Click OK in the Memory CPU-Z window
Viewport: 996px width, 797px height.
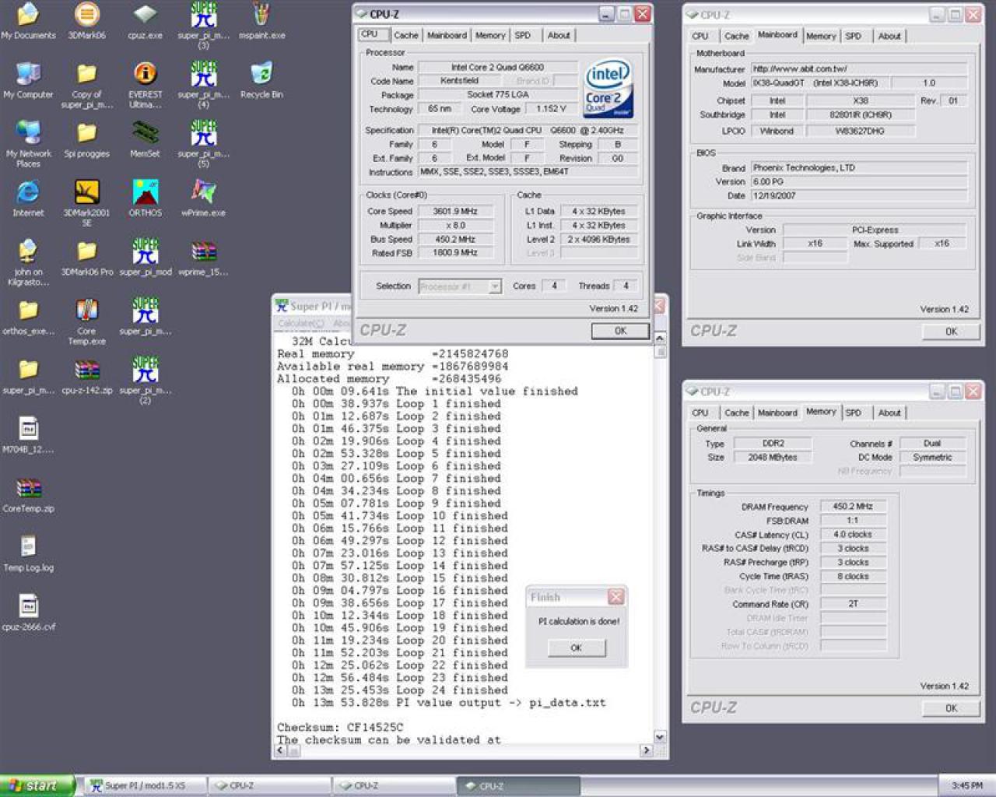(x=951, y=708)
